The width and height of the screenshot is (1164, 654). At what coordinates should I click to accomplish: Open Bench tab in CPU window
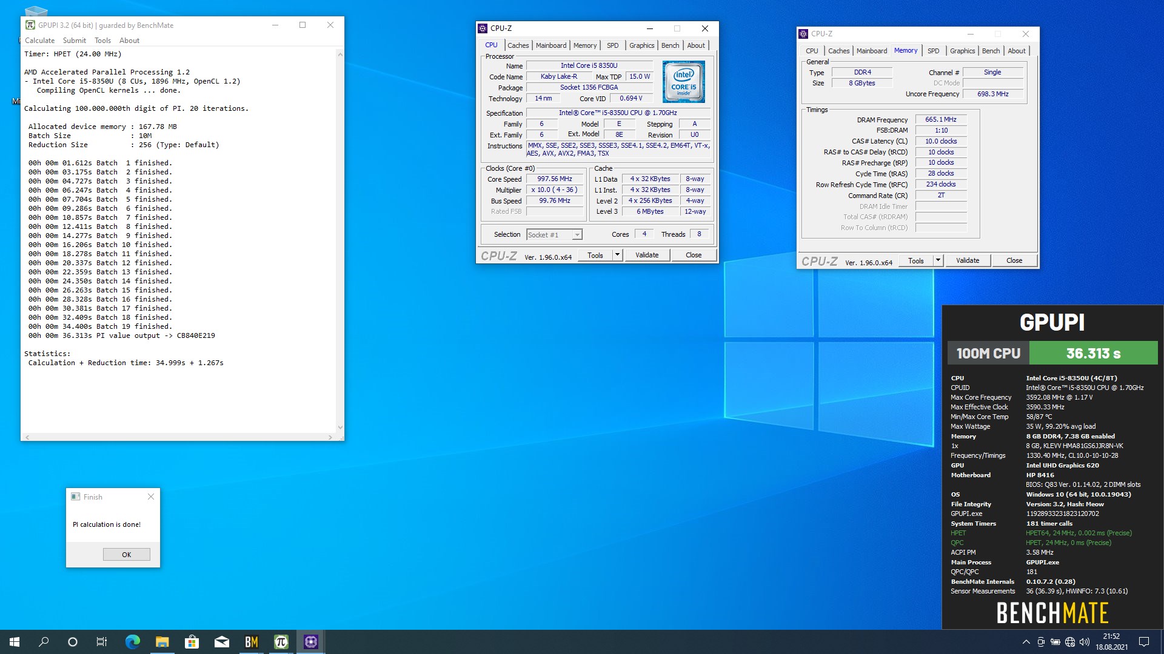coord(670,45)
